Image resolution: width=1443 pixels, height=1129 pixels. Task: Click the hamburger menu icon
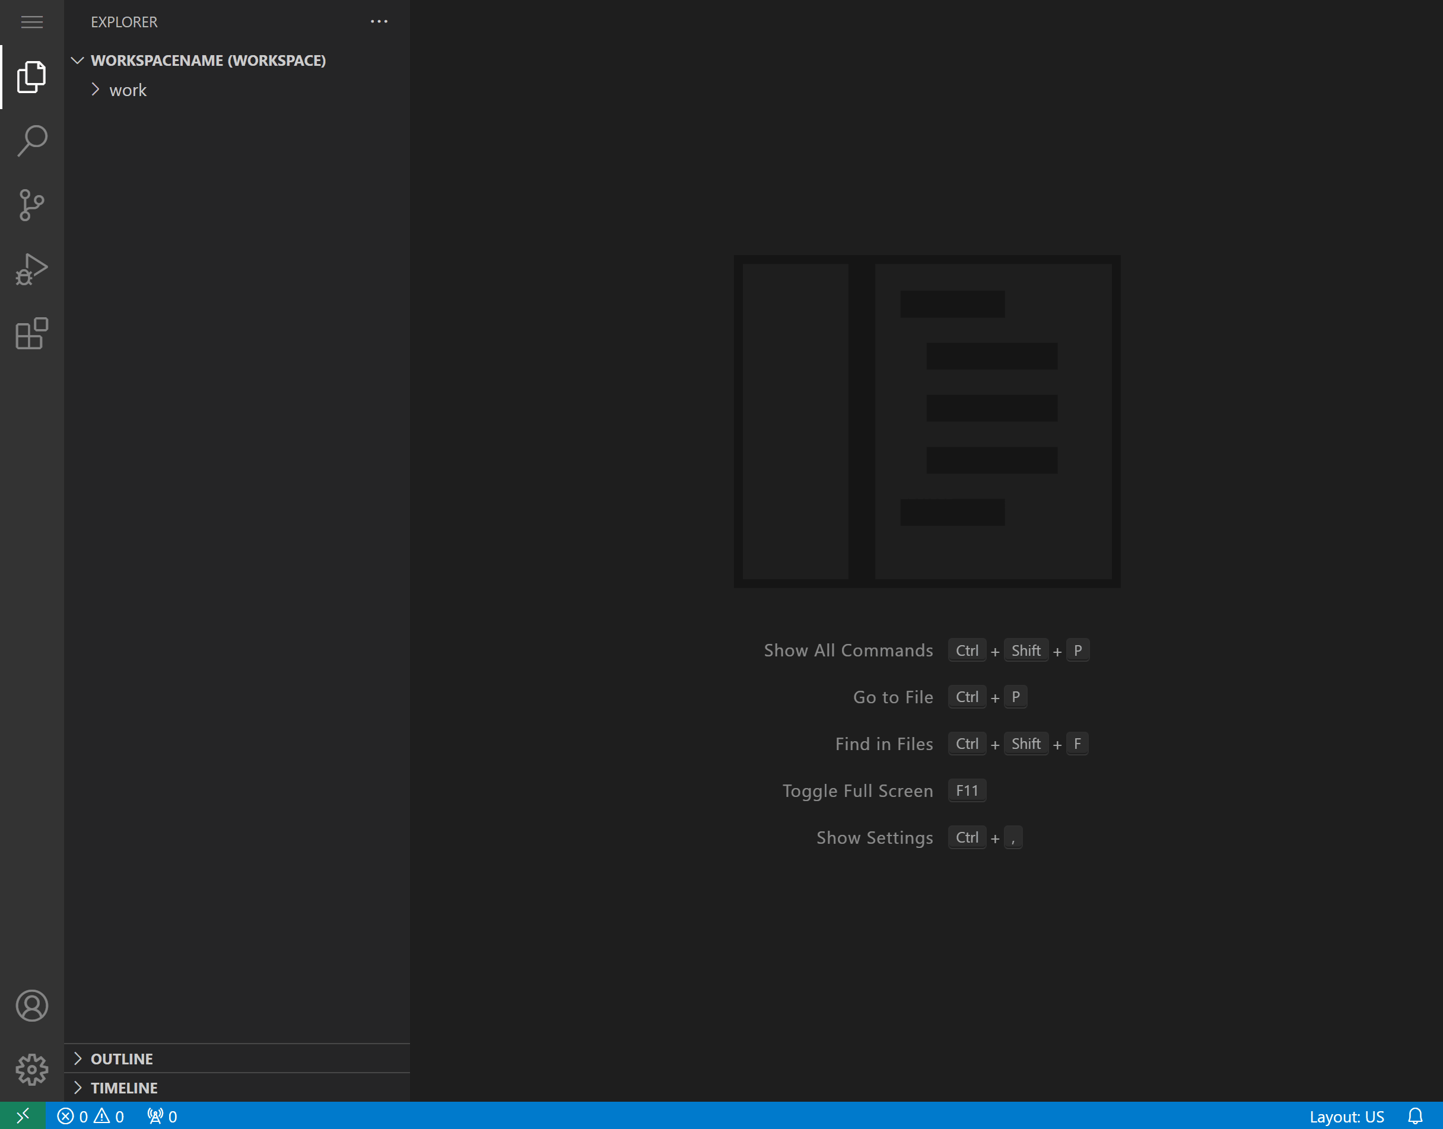[x=31, y=21]
